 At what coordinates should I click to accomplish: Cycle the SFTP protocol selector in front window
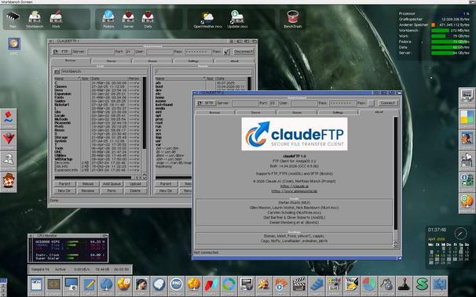206,103
